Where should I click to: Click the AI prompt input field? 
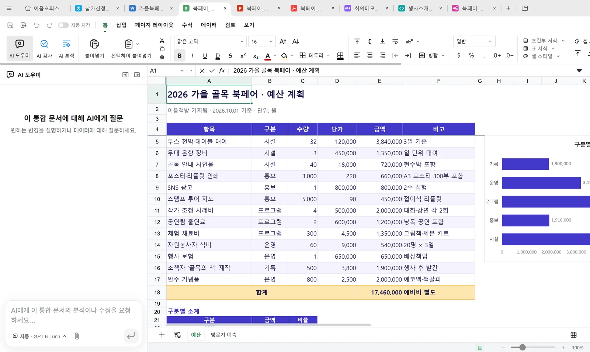(x=73, y=315)
